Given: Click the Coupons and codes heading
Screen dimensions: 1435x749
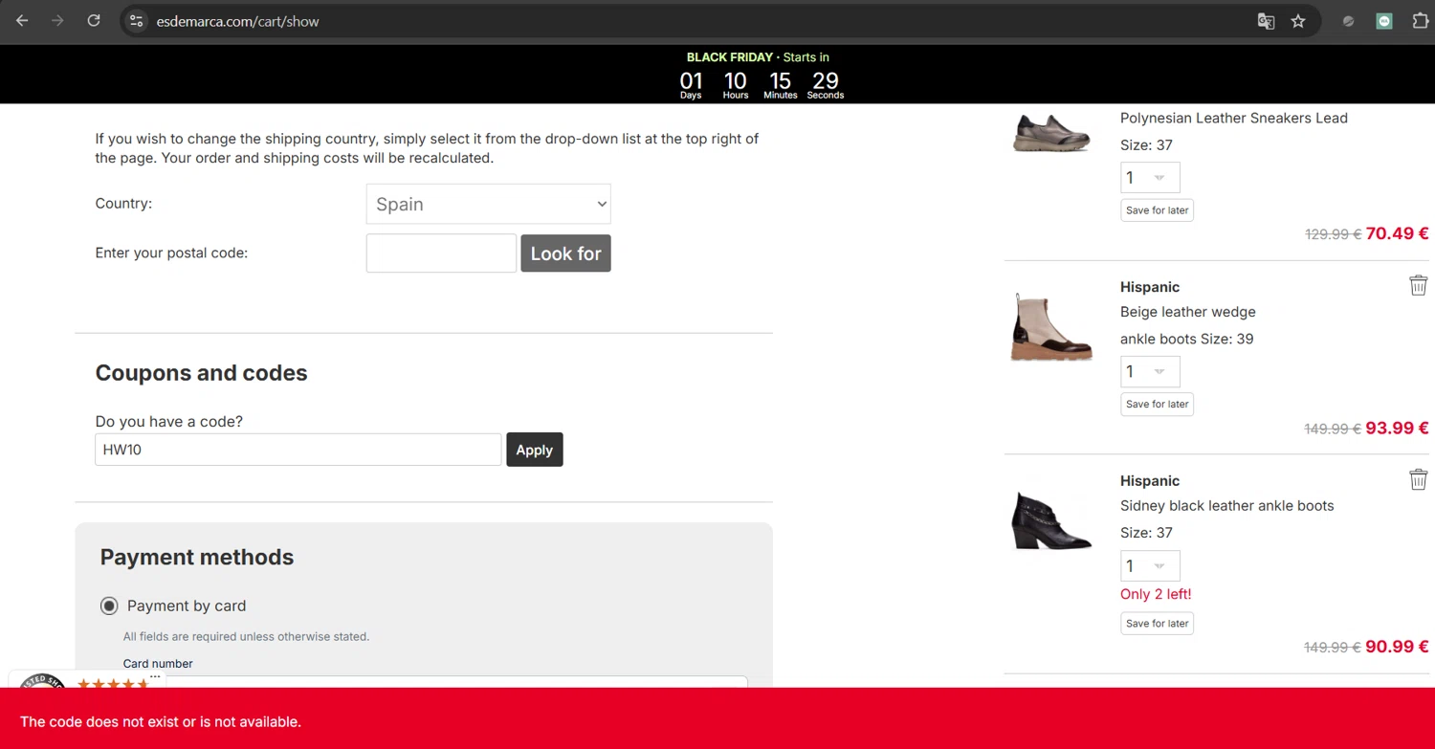Looking at the screenshot, I should coord(201,373).
